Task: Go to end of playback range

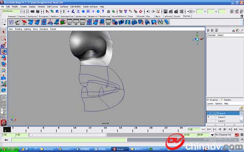Action: click(235, 129)
